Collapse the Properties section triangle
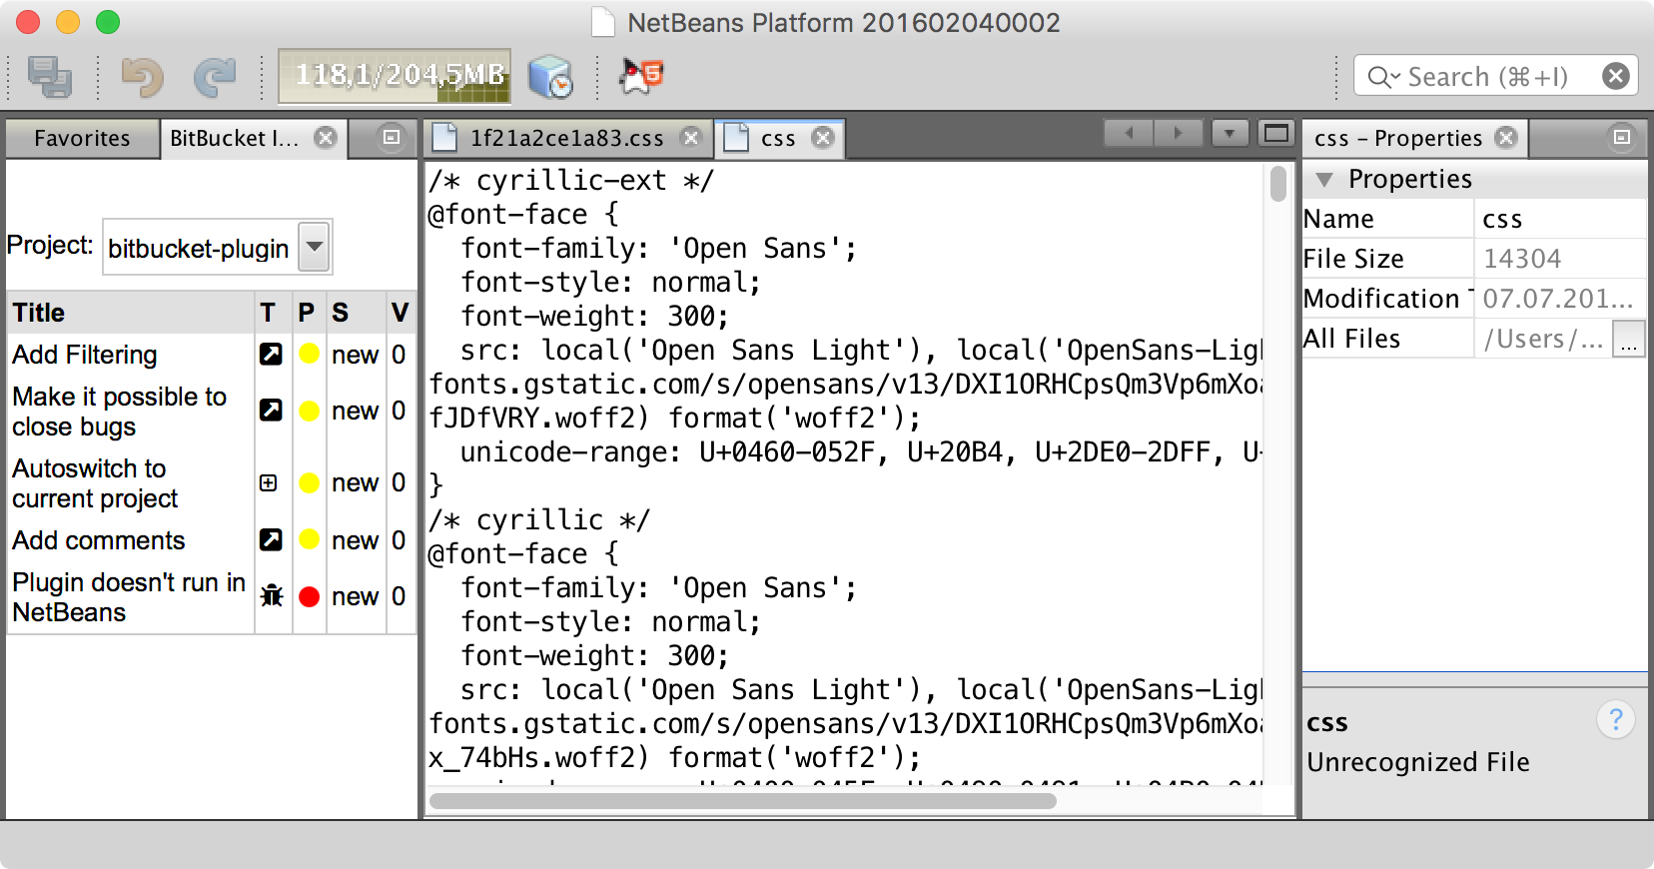The width and height of the screenshot is (1654, 869). click(1324, 180)
